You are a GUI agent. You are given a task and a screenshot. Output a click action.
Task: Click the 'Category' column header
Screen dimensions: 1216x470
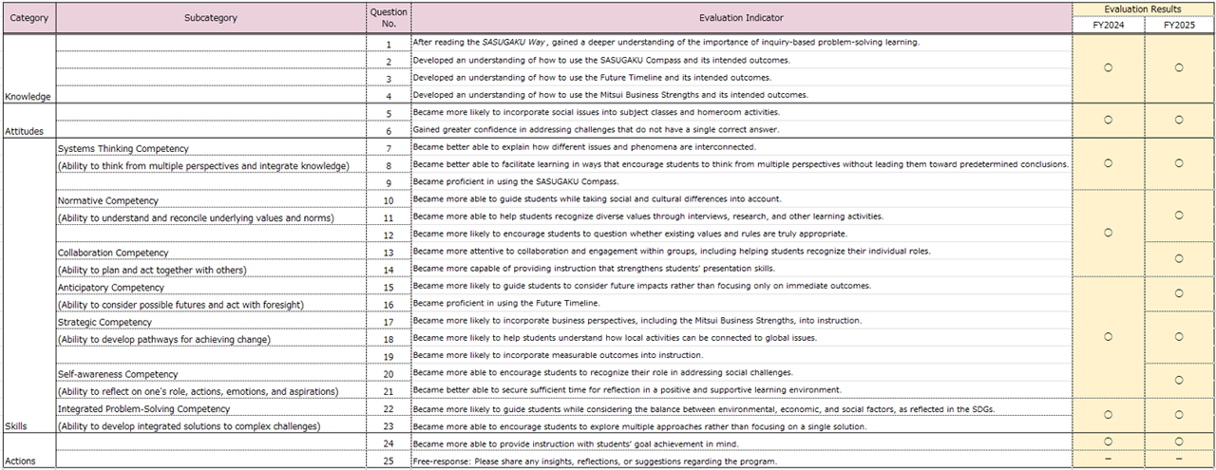28,18
